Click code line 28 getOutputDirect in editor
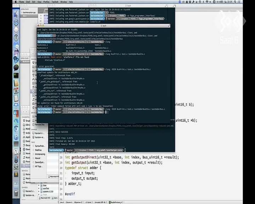255x204 pixels. pyautogui.click(x=122, y=157)
